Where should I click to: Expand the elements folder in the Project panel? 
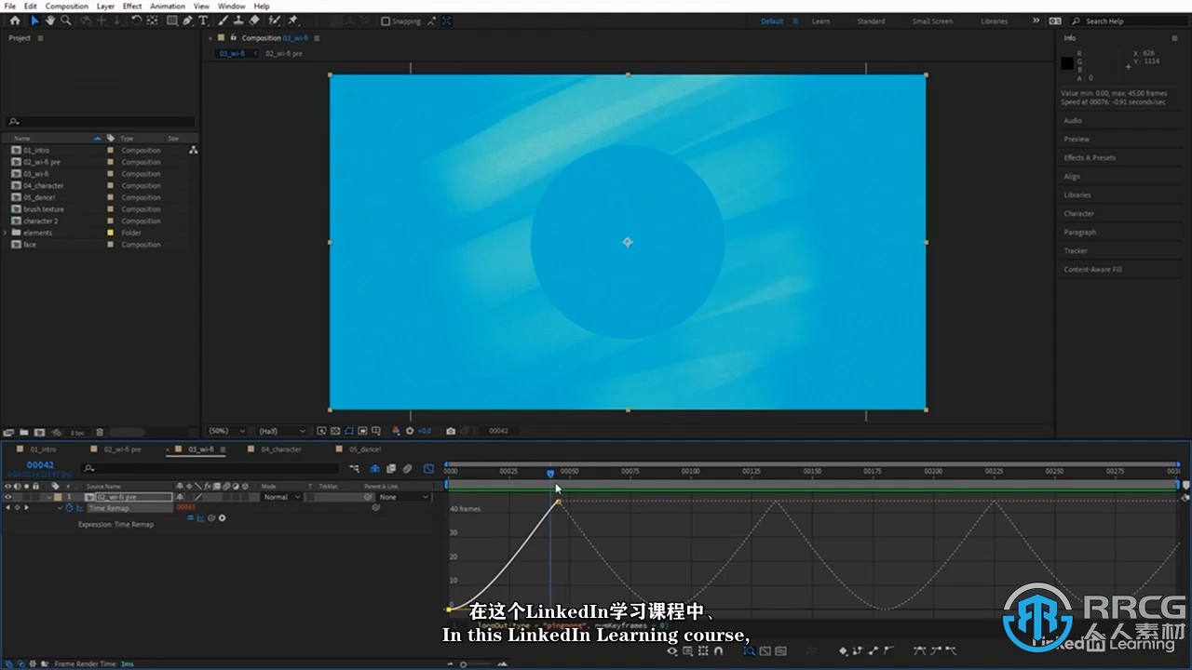click(x=6, y=233)
